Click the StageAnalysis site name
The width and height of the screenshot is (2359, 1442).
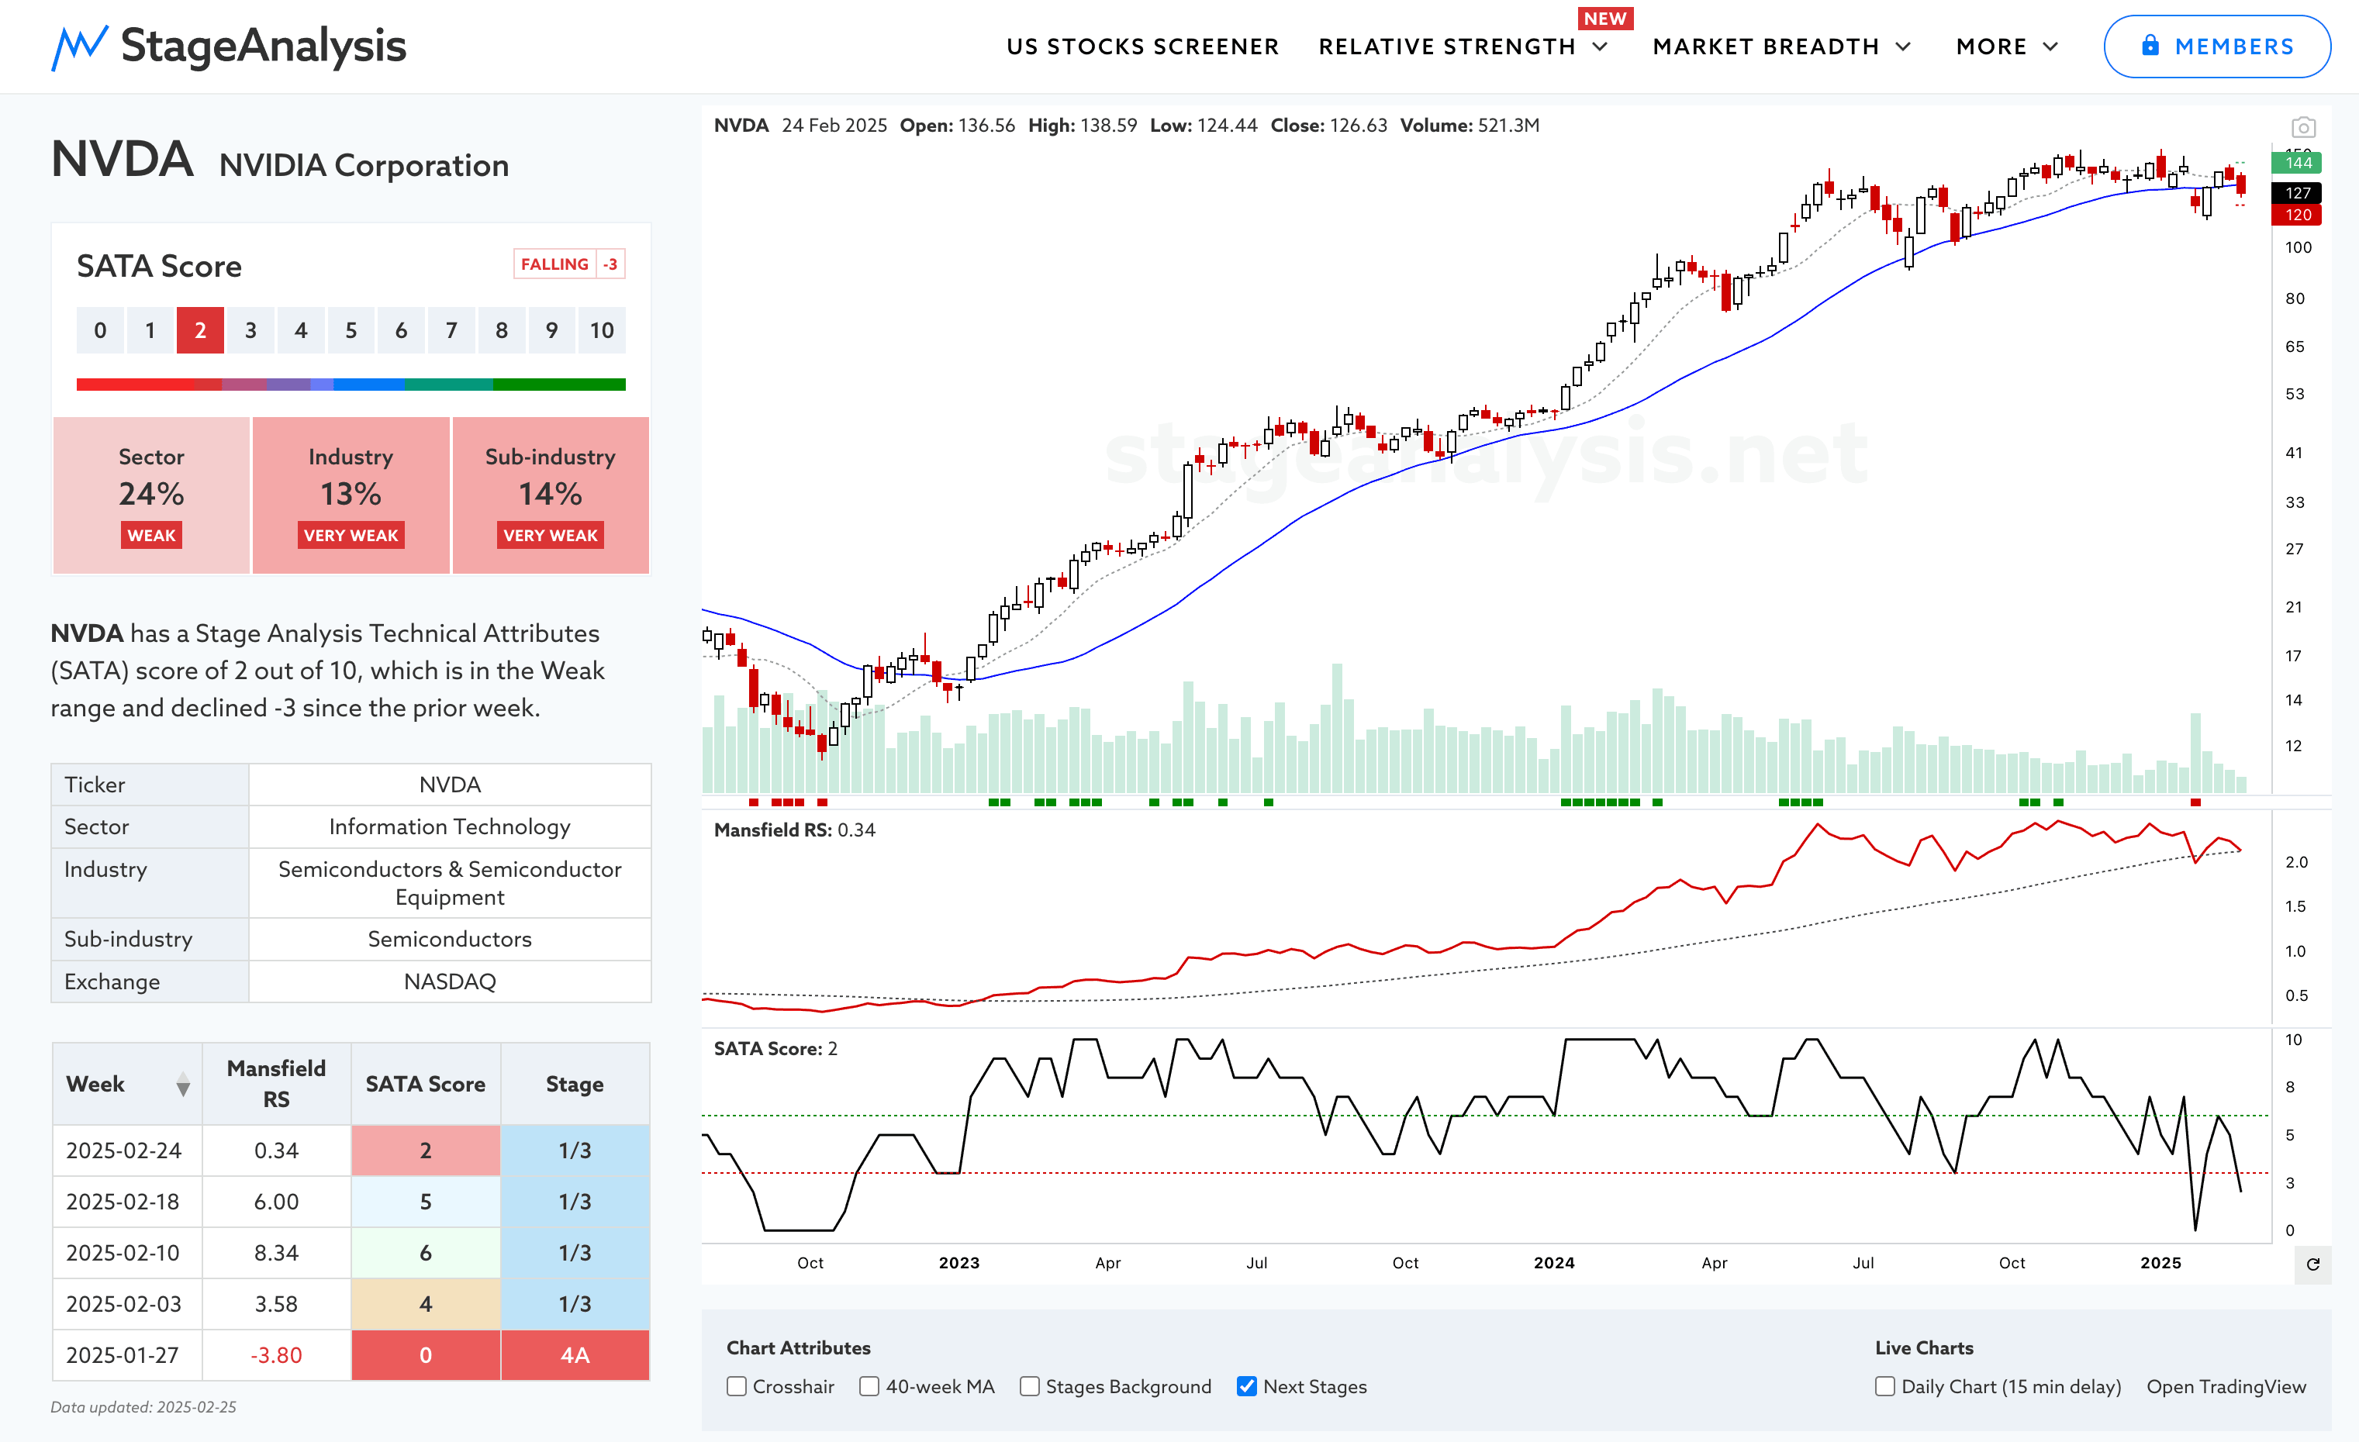[264, 45]
